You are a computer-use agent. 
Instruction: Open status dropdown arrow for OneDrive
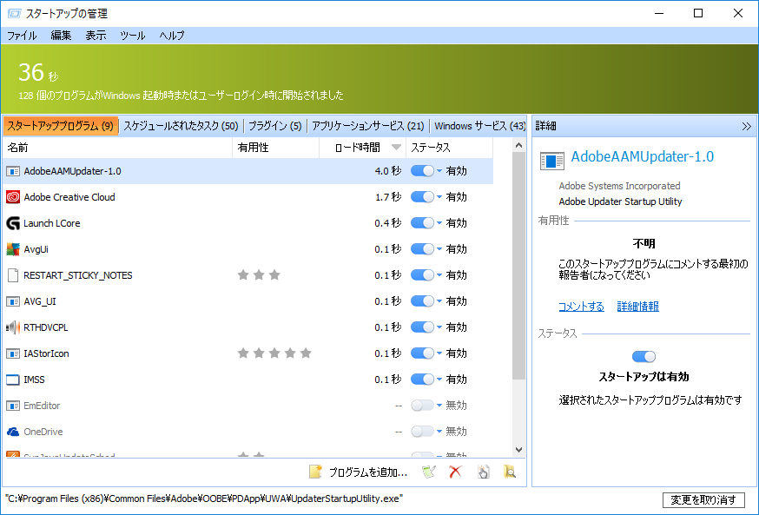click(x=439, y=432)
